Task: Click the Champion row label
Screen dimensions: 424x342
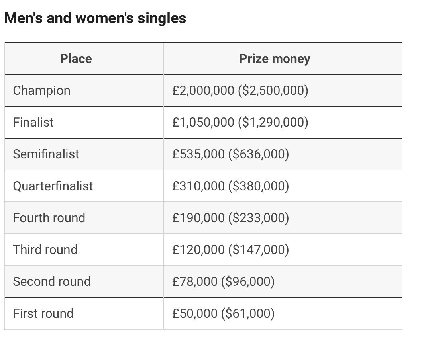Action: coord(41,91)
